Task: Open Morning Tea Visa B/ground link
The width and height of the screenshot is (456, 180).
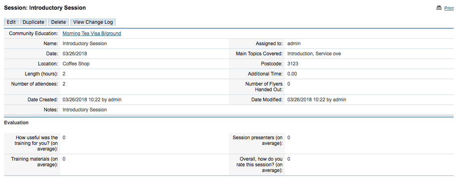Action: point(92,33)
